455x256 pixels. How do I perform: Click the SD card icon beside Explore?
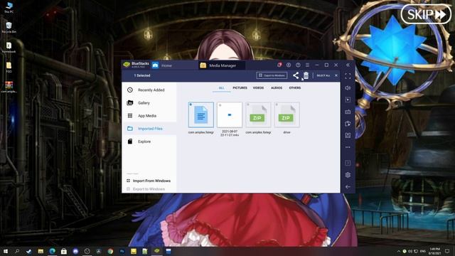click(x=130, y=142)
